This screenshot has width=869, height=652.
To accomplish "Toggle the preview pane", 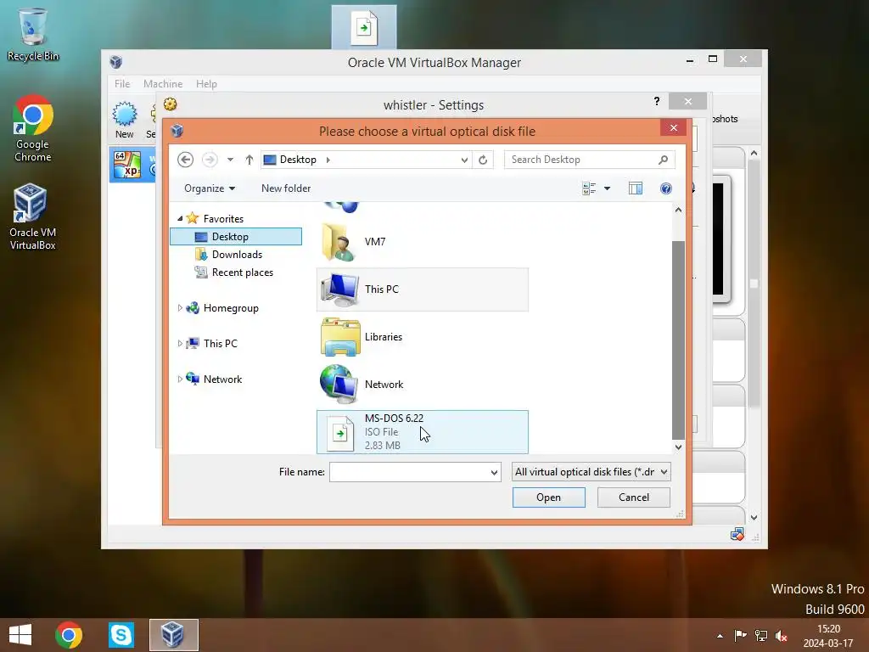I will point(636,188).
